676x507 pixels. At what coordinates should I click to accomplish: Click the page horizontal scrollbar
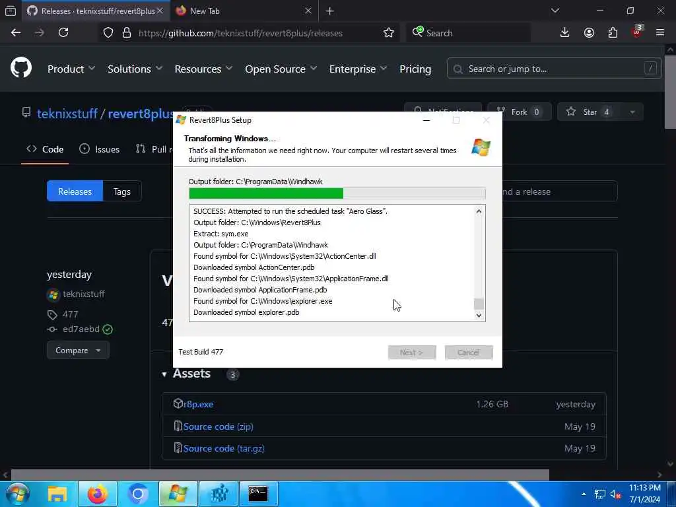tap(280, 475)
